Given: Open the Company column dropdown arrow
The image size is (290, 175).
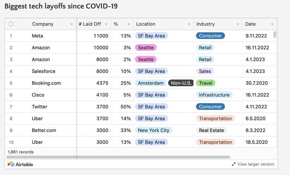Looking at the screenshot, I should click(71, 24).
